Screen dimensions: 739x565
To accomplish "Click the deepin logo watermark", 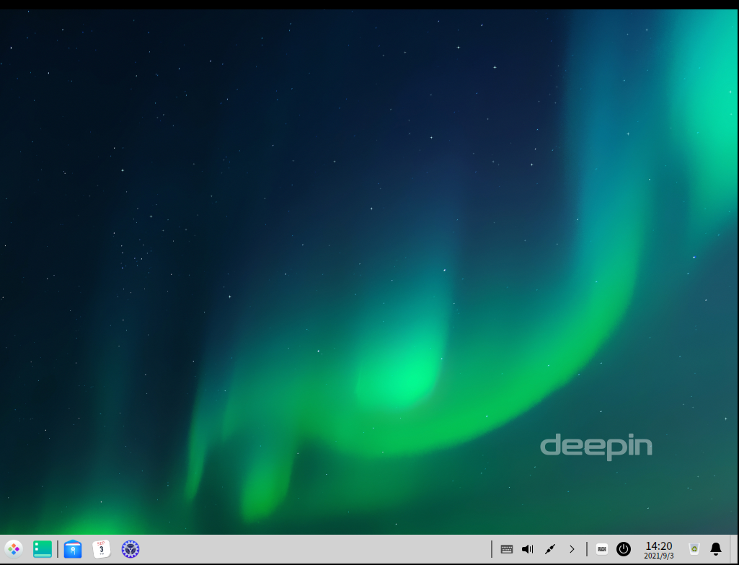I will click(x=596, y=447).
